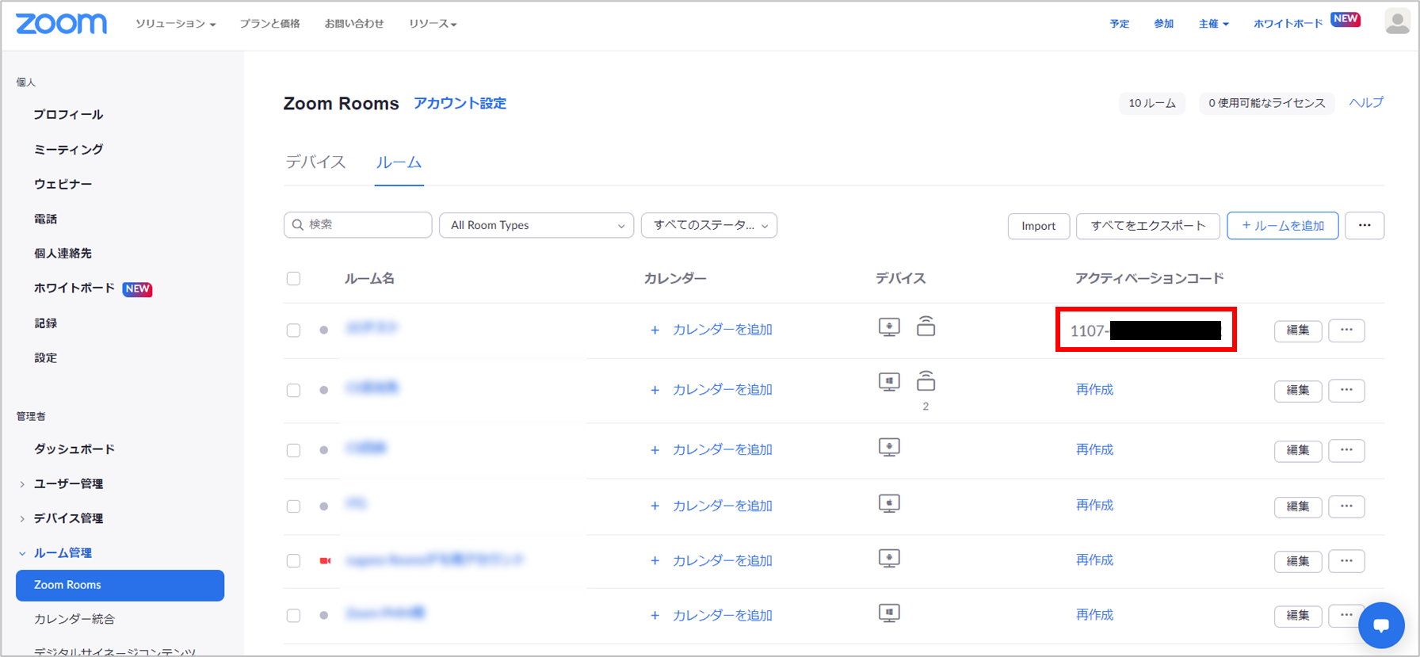Viewport: 1420px width, 657px height.
Task: Open more options for first room row
Action: [x=1346, y=330]
